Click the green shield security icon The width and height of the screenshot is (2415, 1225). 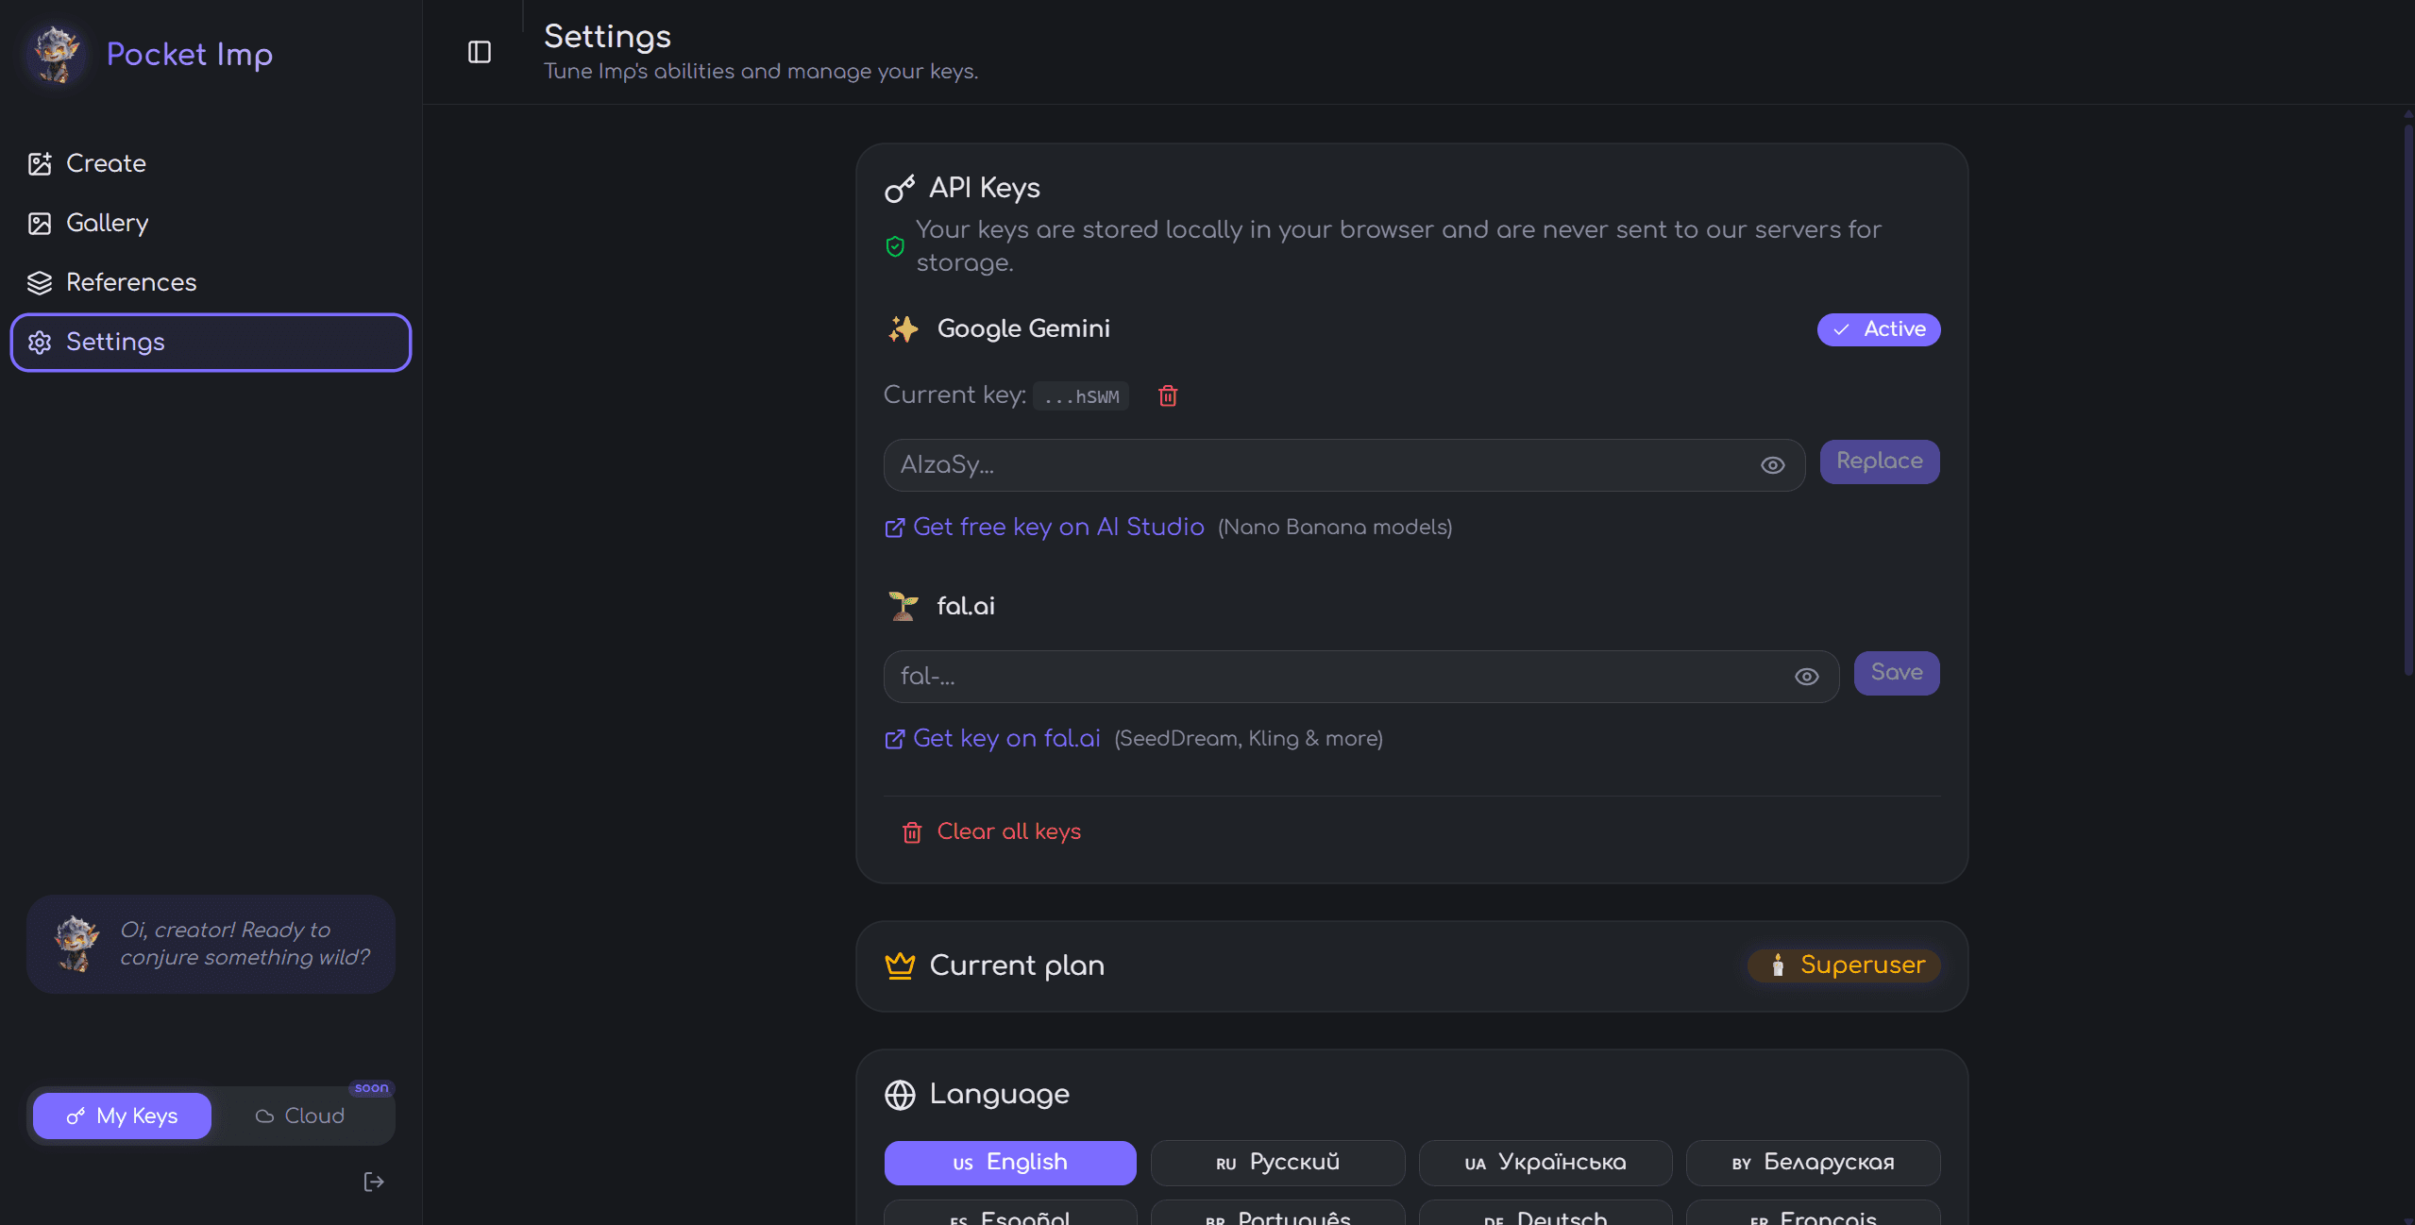pos(895,247)
